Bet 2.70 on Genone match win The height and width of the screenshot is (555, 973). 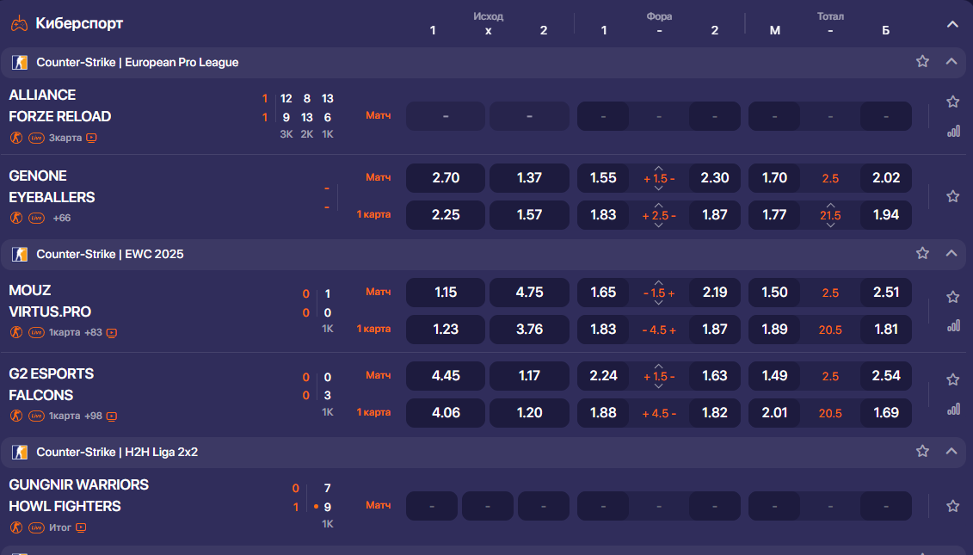(446, 178)
